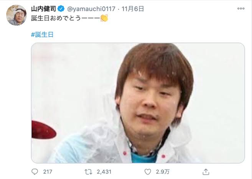Enlarge the attached photo of the man
The image size is (252, 179).
coord(138,103)
